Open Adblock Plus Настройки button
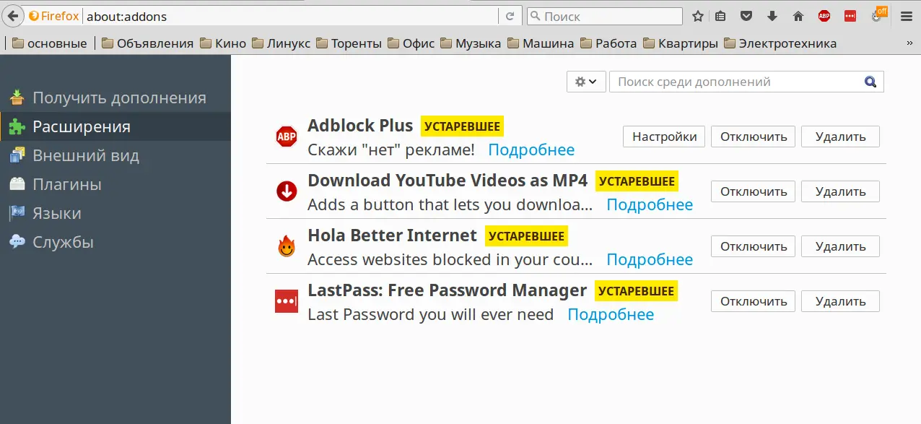The width and height of the screenshot is (921, 424). tap(664, 137)
